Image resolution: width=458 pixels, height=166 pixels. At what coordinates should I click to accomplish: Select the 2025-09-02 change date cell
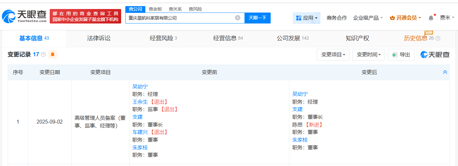point(49,122)
